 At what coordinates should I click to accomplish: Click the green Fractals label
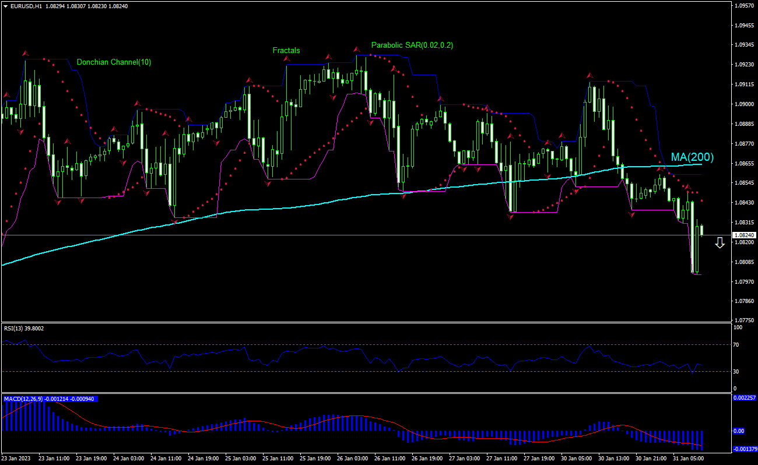286,51
